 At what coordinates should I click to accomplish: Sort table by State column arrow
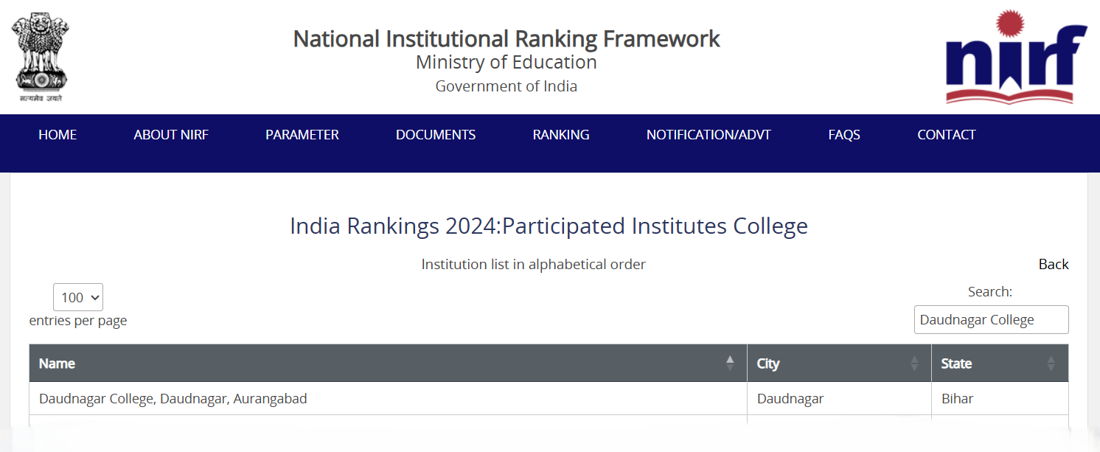pyautogui.click(x=1051, y=363)
